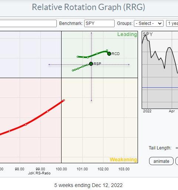Click the RSP current data point marker
This screenshot has height=190, width=178.
click(91, 64)
